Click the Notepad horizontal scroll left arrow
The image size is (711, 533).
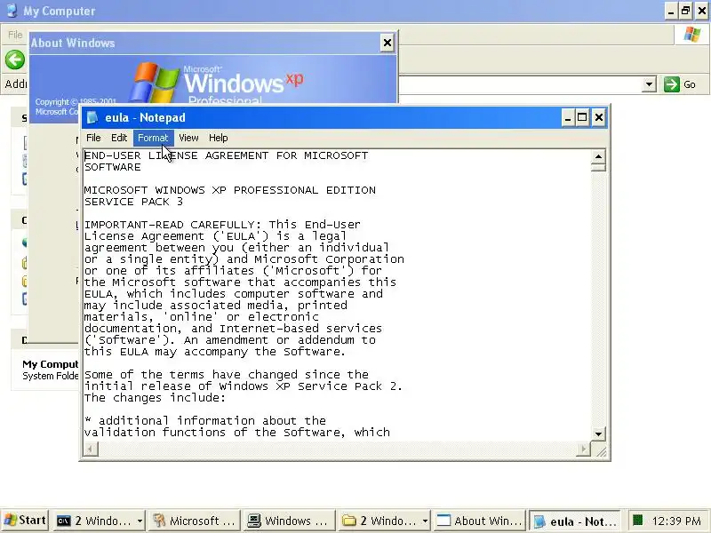pyautogui.click(x=91, y=449)
